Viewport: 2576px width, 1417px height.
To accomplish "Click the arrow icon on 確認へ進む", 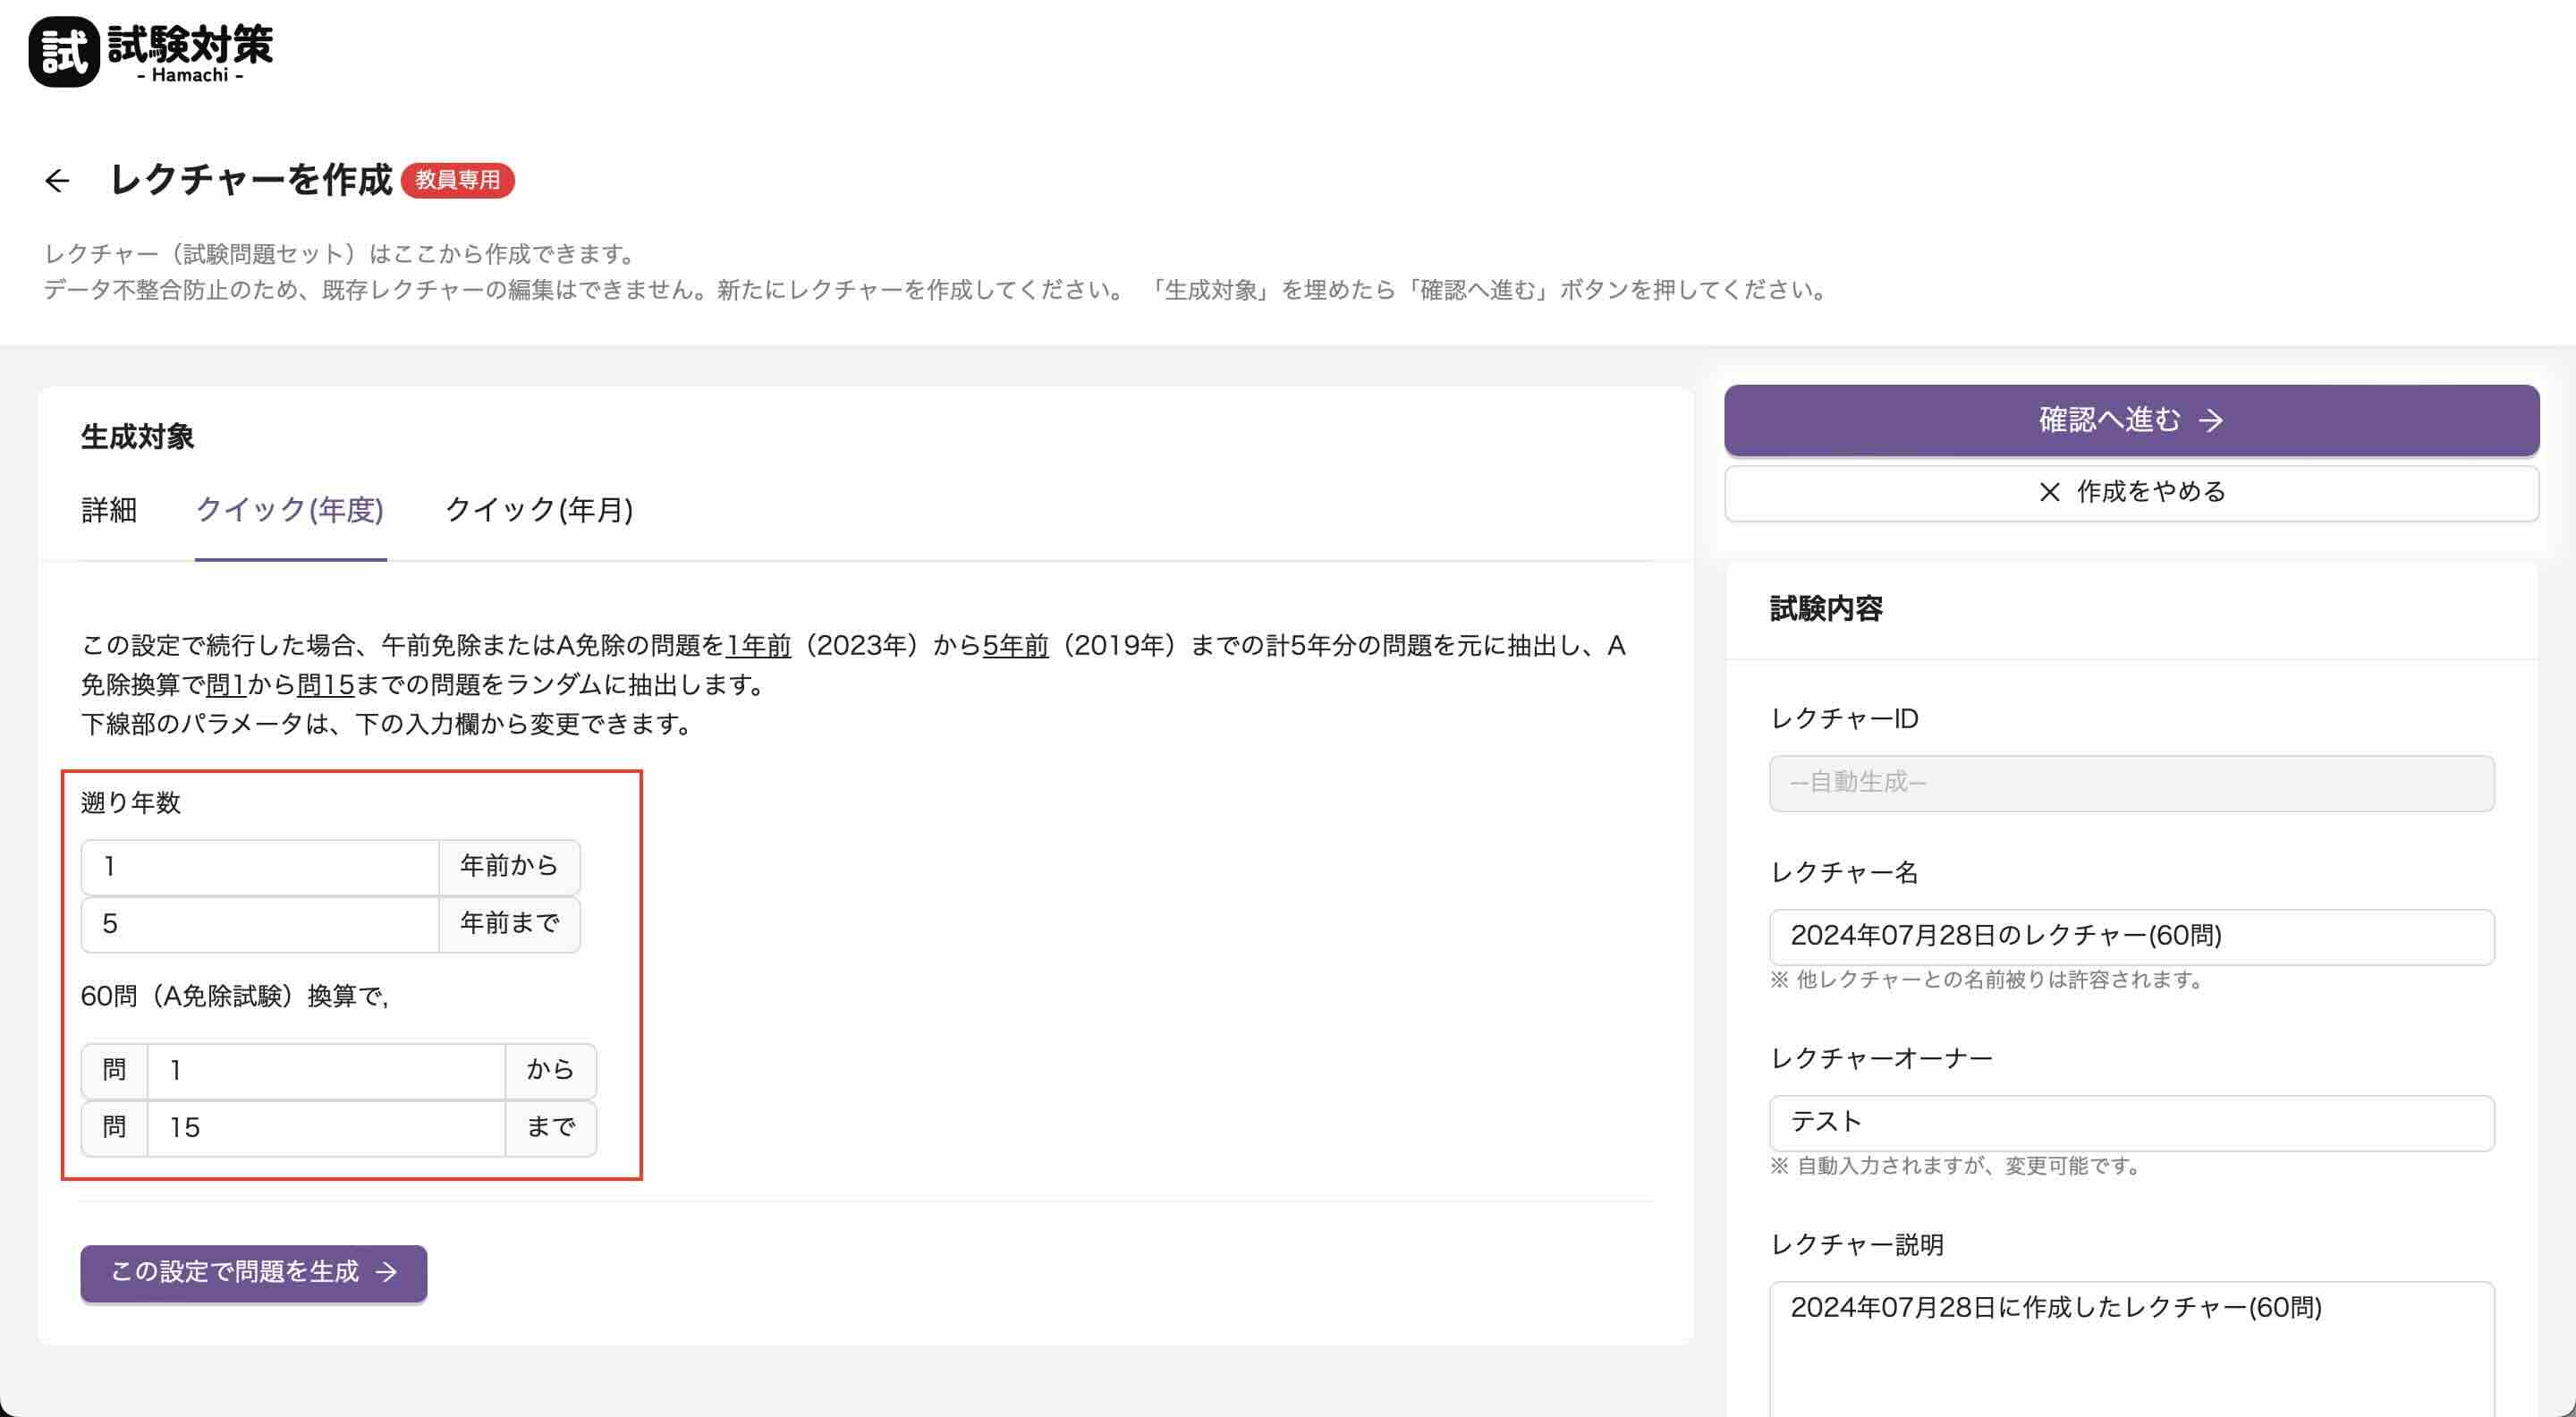I will (2211, 420).
